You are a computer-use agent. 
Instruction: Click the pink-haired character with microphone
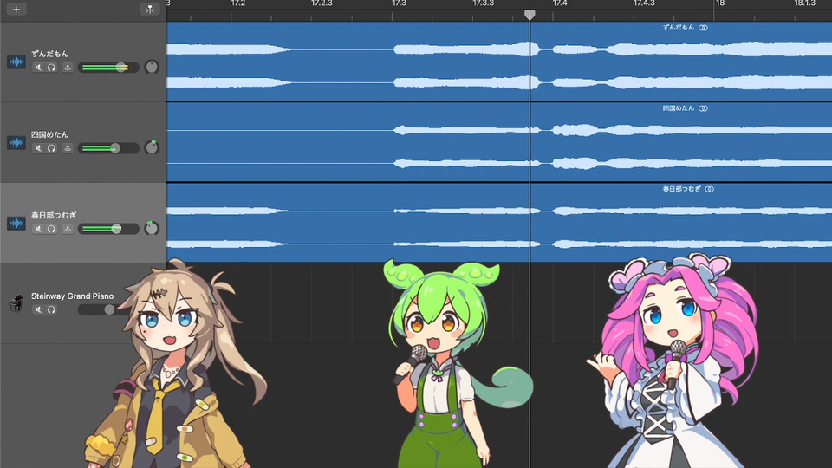(x=674, y=362)
